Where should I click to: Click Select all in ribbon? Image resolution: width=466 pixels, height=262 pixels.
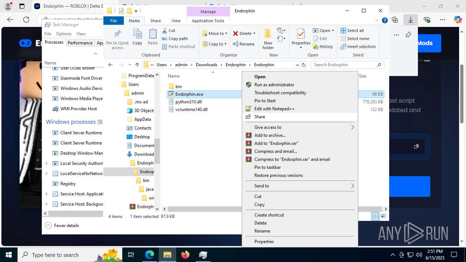click(352, 31)
